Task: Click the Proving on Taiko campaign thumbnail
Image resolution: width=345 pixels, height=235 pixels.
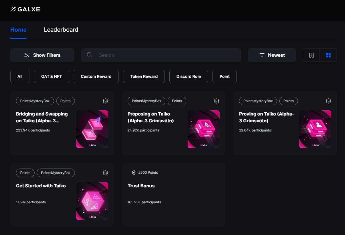Action: pyautogui.click(x=315, y=129)
